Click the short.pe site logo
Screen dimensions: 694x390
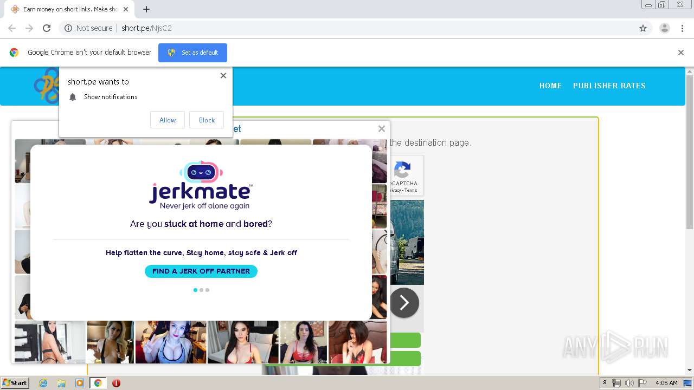point(46,86)
